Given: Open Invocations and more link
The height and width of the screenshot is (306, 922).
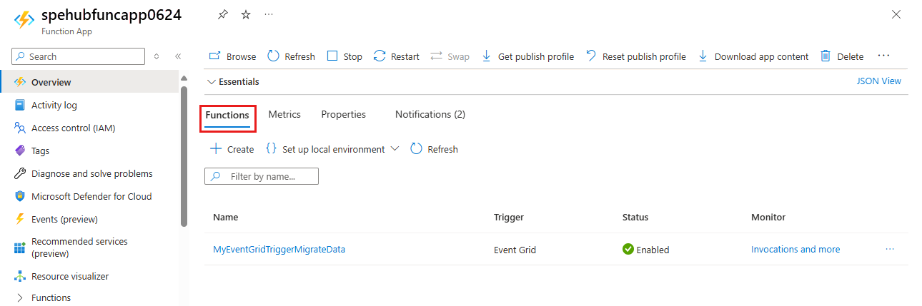Looking at the screenshot, I should pos(795,249).
